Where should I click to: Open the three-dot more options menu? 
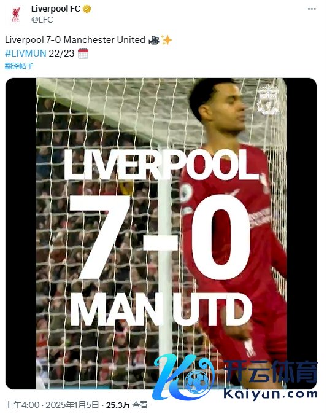[x=312, y=9]
